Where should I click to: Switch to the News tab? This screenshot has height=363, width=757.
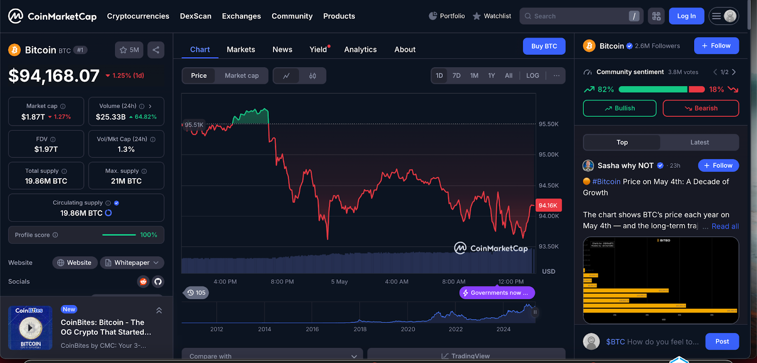point(282,50)
